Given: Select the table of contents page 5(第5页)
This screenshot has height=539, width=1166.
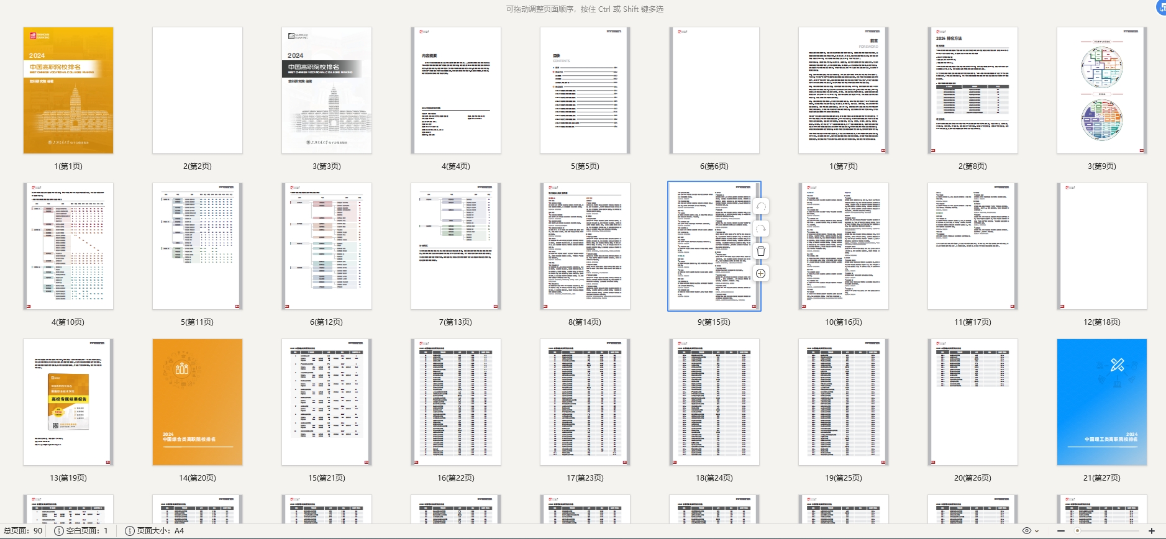Looking at the screenshot, I should point(585,91).
